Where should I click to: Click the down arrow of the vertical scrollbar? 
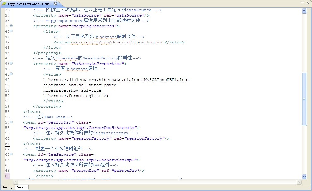click(x=304, y=176)
